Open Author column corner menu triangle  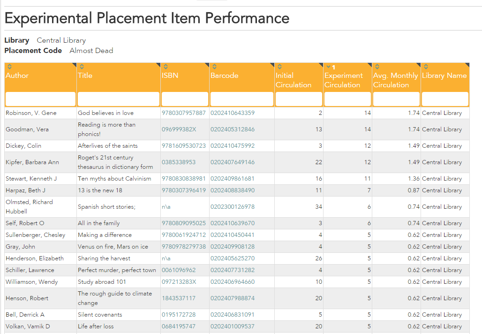[74, 65]
